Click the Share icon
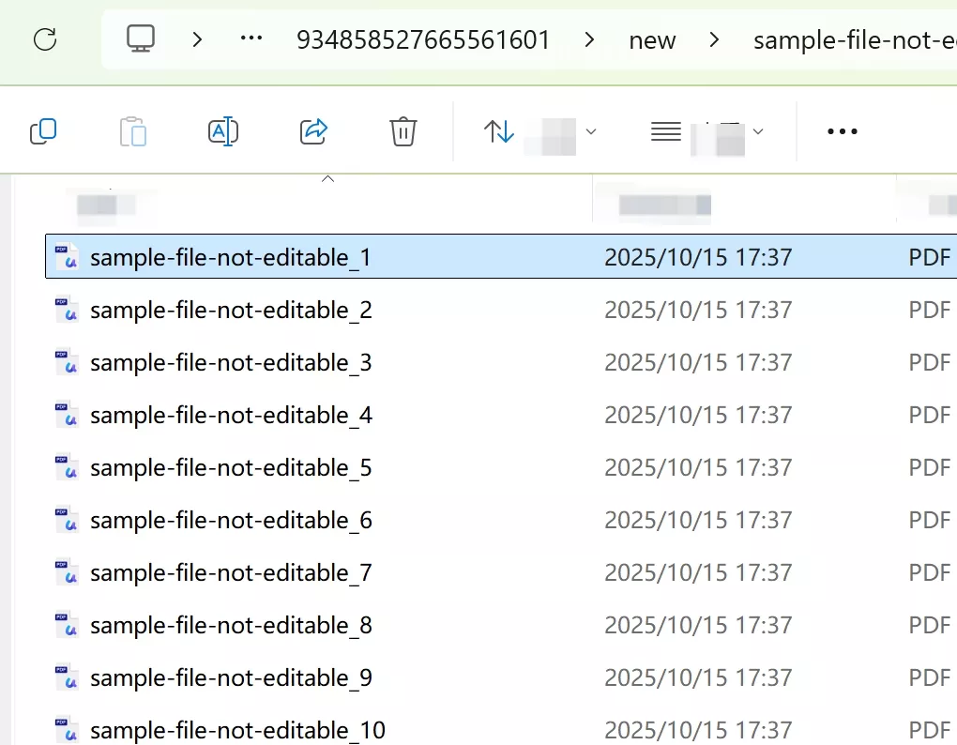This screenshot has width=957, height=745. pyautogui.click(x=313, y=131)
